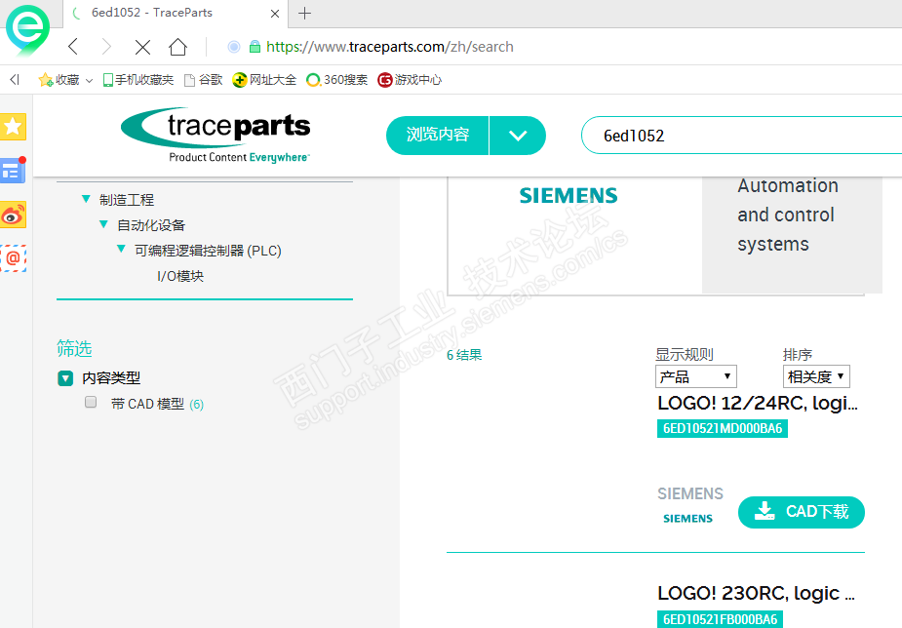Click the address bar URL
The image size is (902, 628).
[x=390, y=47]
